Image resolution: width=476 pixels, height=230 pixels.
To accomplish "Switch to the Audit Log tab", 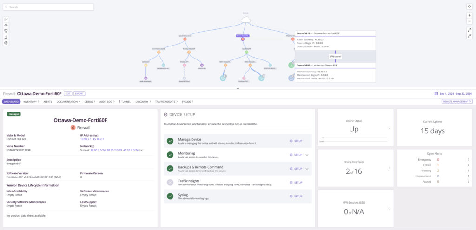I will [x=109, y=101].
